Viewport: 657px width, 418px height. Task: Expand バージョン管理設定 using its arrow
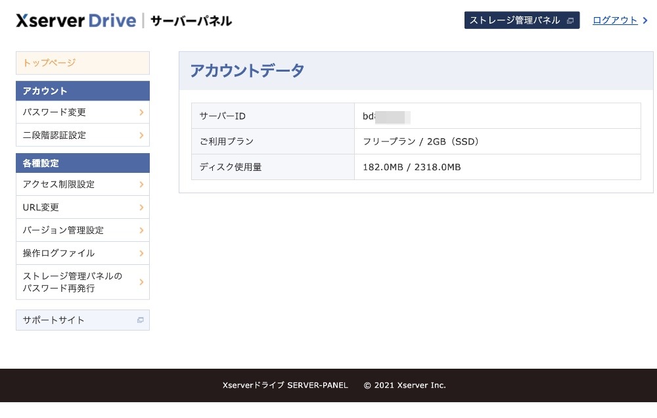(x=141, y=230)
